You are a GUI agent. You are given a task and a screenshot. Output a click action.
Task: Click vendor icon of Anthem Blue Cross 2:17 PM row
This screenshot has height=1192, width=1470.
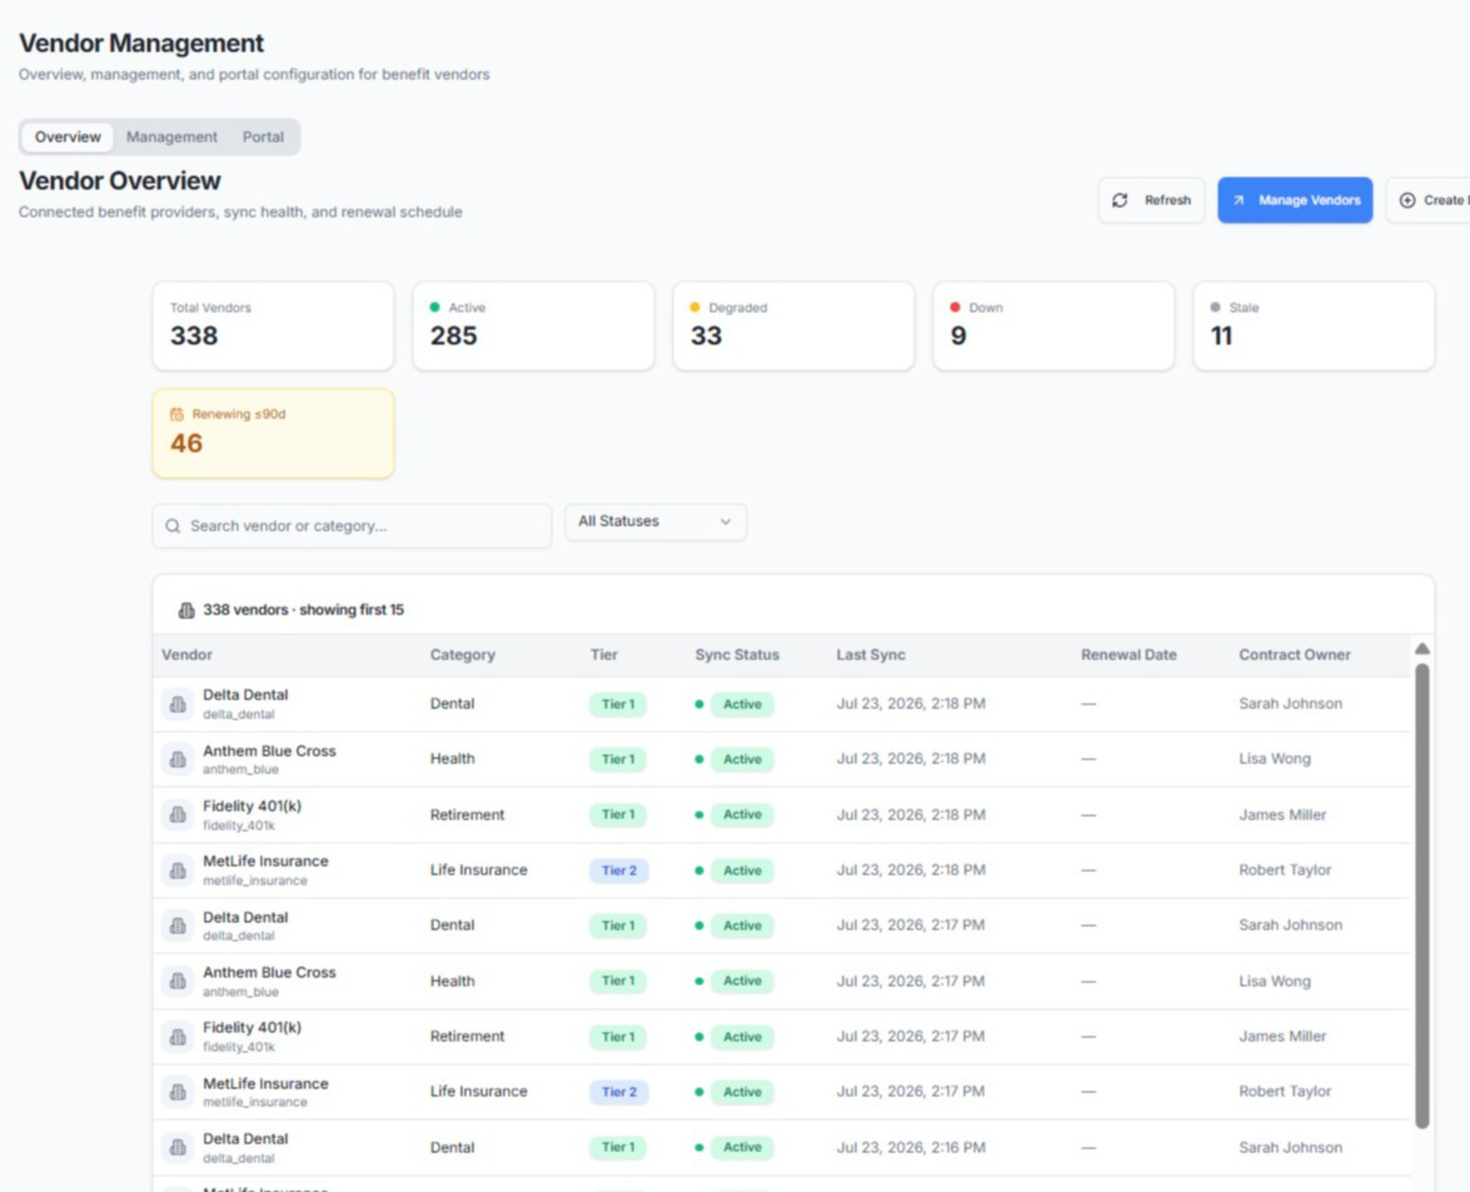tap(178, 981)
